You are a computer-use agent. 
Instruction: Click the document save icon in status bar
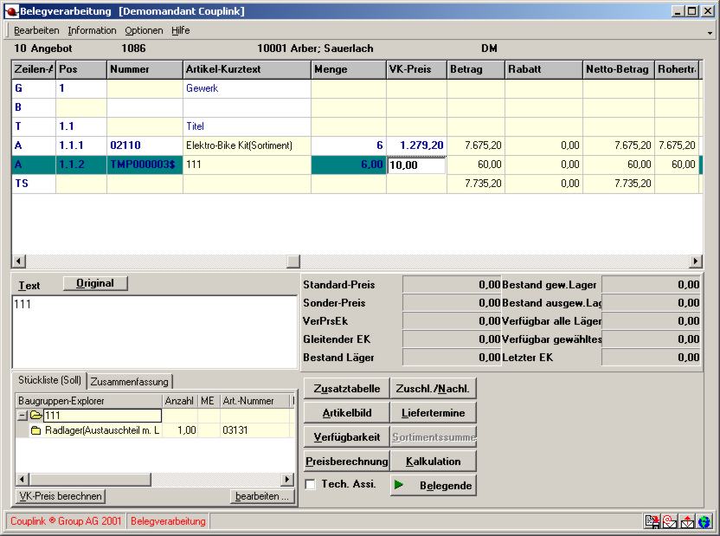(x=652, y=521)
